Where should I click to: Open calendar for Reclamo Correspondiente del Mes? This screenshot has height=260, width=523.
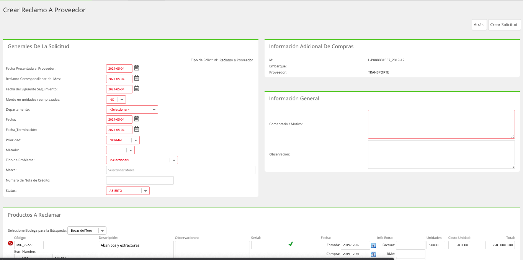pyautogui.click(x=137, y=78)
